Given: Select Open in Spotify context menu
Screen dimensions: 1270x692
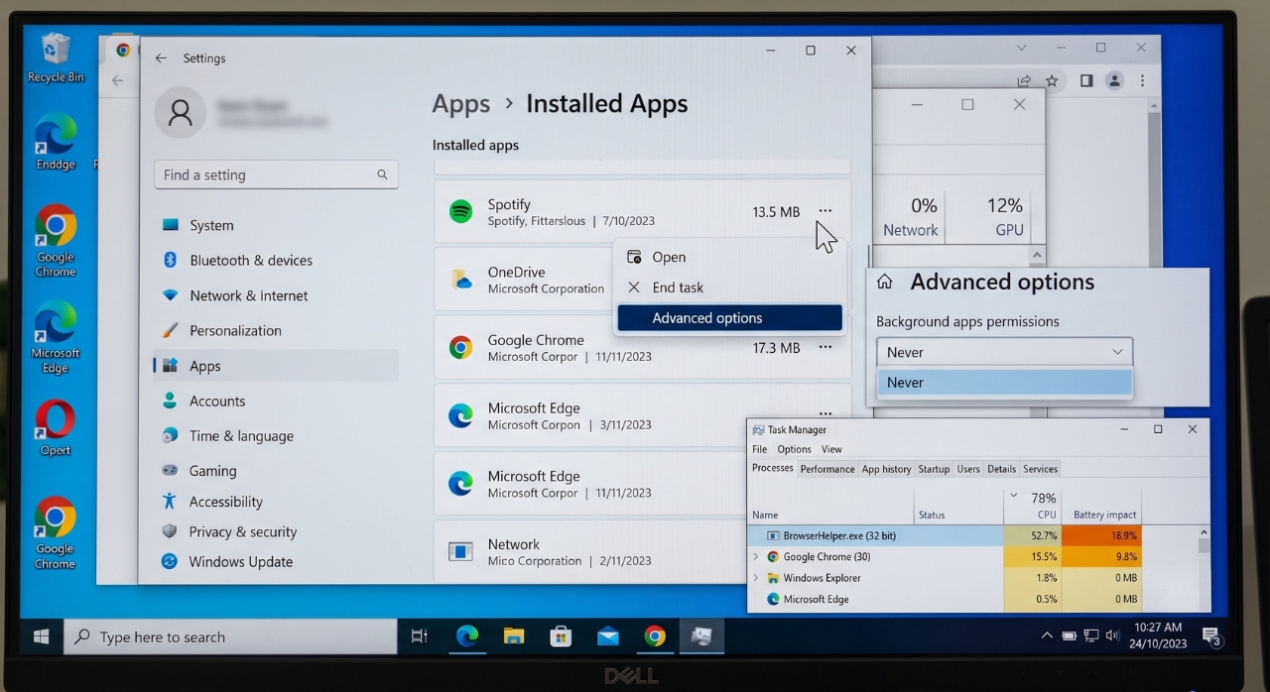Looking at the screenshot, I should 730,257.
